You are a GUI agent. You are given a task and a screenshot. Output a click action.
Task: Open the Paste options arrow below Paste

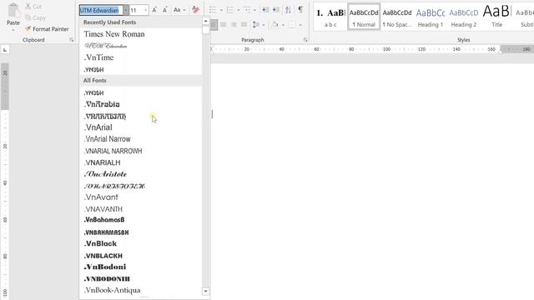(x=13, y=30)
